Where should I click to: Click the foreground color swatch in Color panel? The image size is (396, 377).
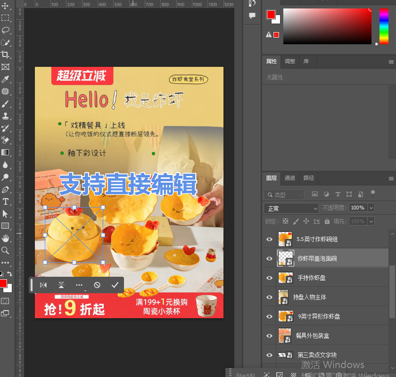coord(271,15)
